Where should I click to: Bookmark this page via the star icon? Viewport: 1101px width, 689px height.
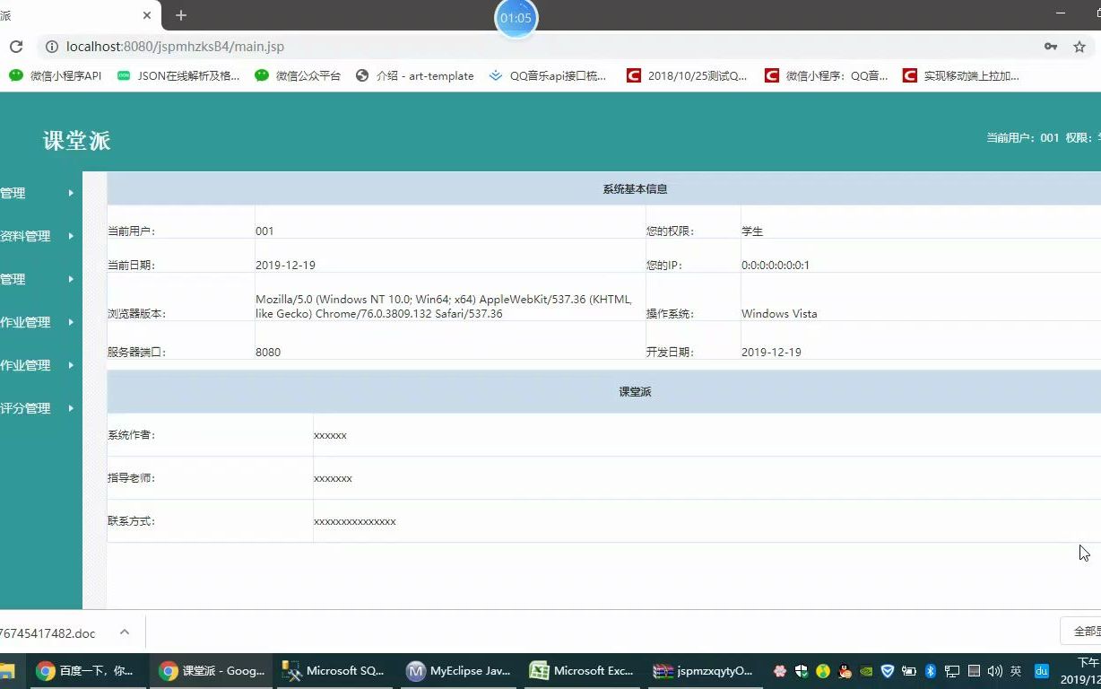coord(1079,46)
